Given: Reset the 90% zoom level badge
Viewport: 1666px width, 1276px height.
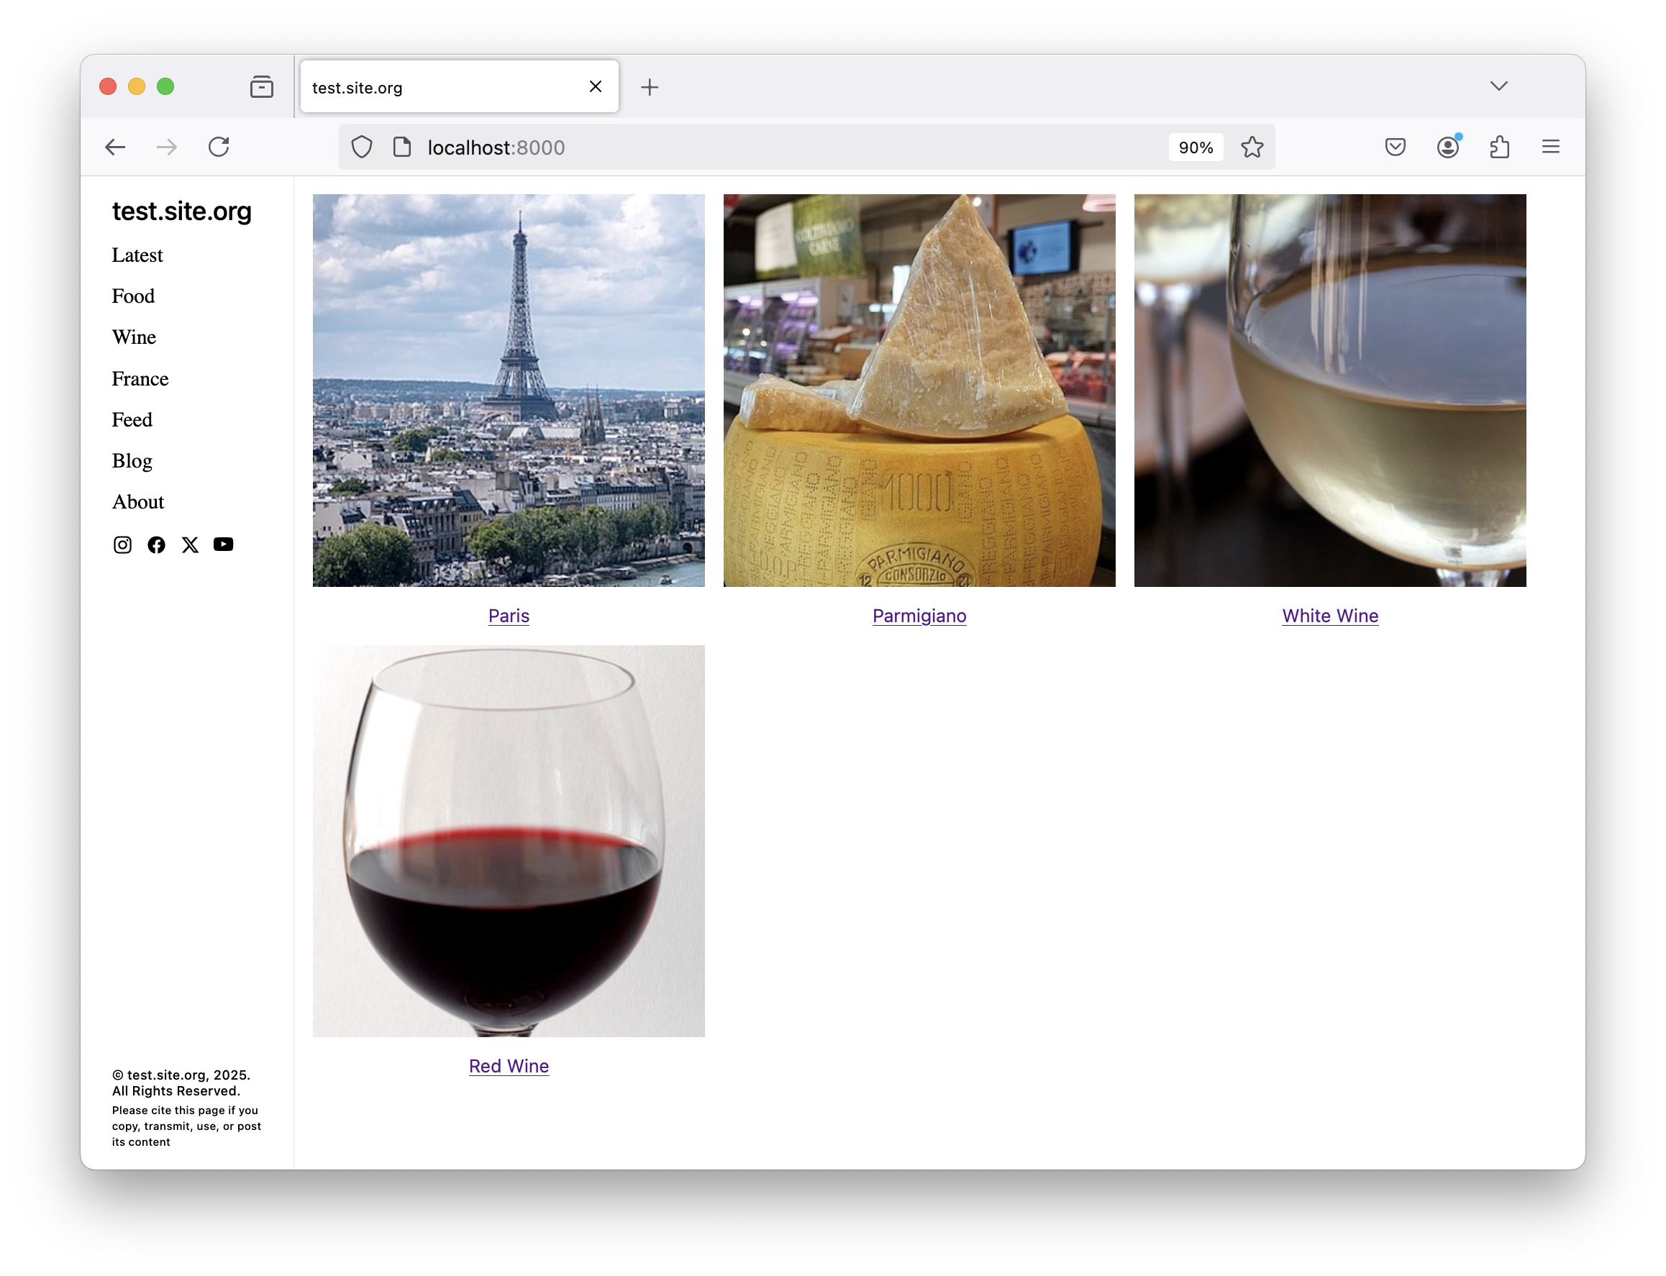Looking at the screenshot, I should [1196, 147].
